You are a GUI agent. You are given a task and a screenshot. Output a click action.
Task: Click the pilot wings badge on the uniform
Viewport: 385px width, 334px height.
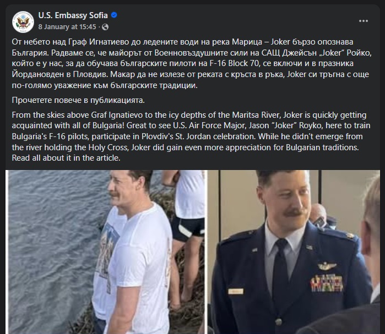point(327,266)
